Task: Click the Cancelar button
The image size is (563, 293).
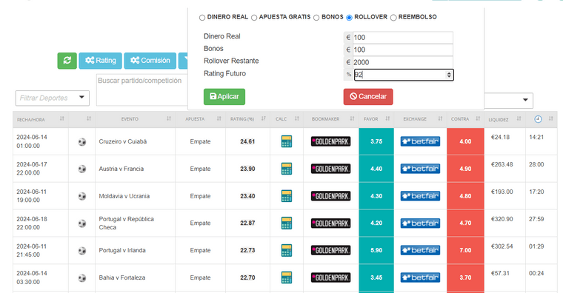Action: pyautogui.click(x=368, y=96)
